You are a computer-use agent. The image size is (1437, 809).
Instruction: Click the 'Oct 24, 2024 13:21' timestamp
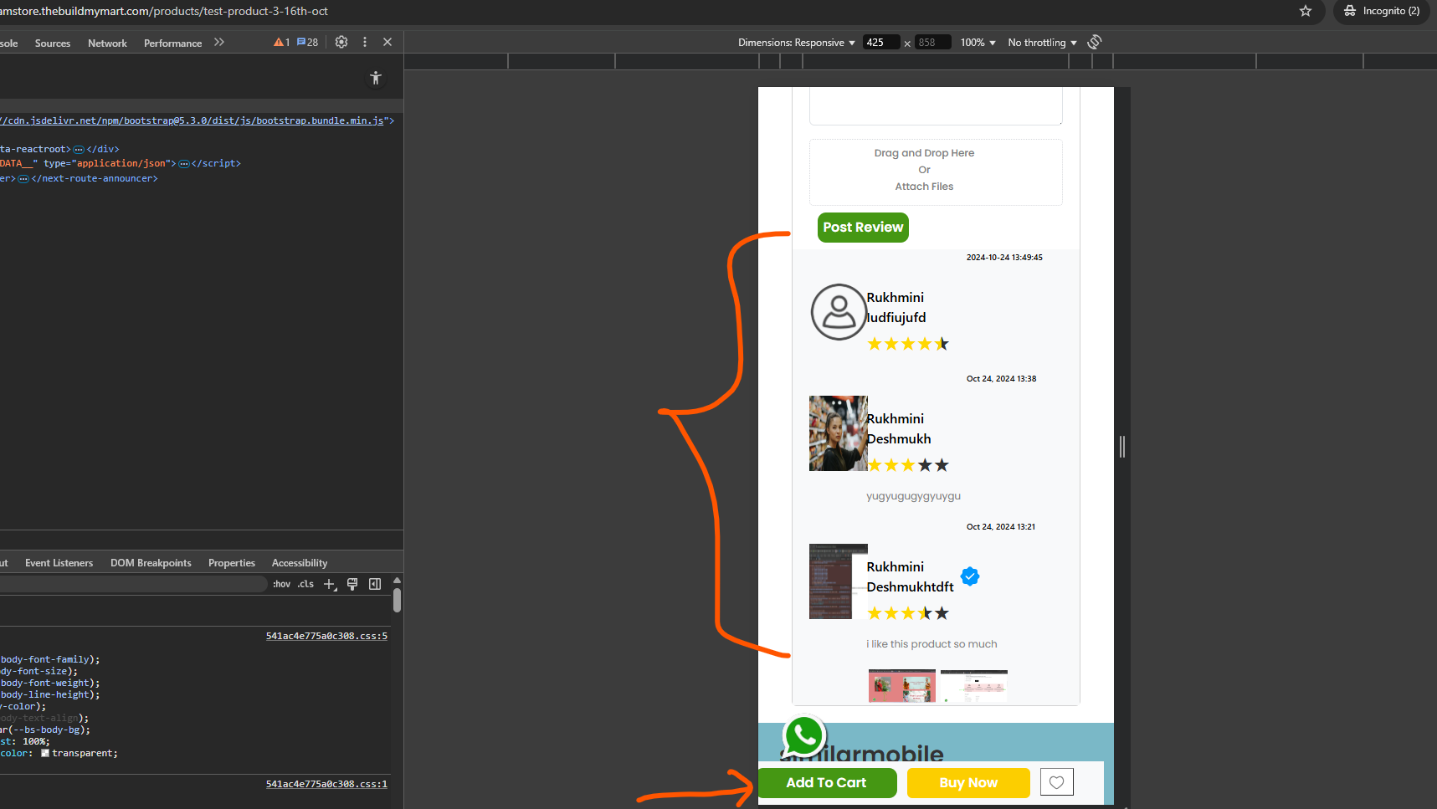[1001, 527]
